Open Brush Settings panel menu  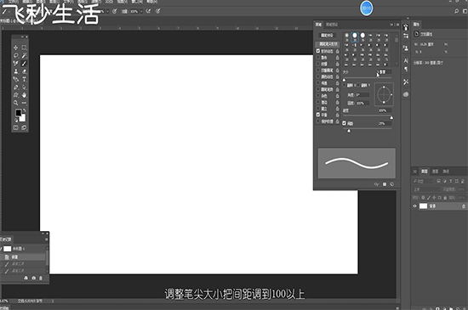click(397, 25)
